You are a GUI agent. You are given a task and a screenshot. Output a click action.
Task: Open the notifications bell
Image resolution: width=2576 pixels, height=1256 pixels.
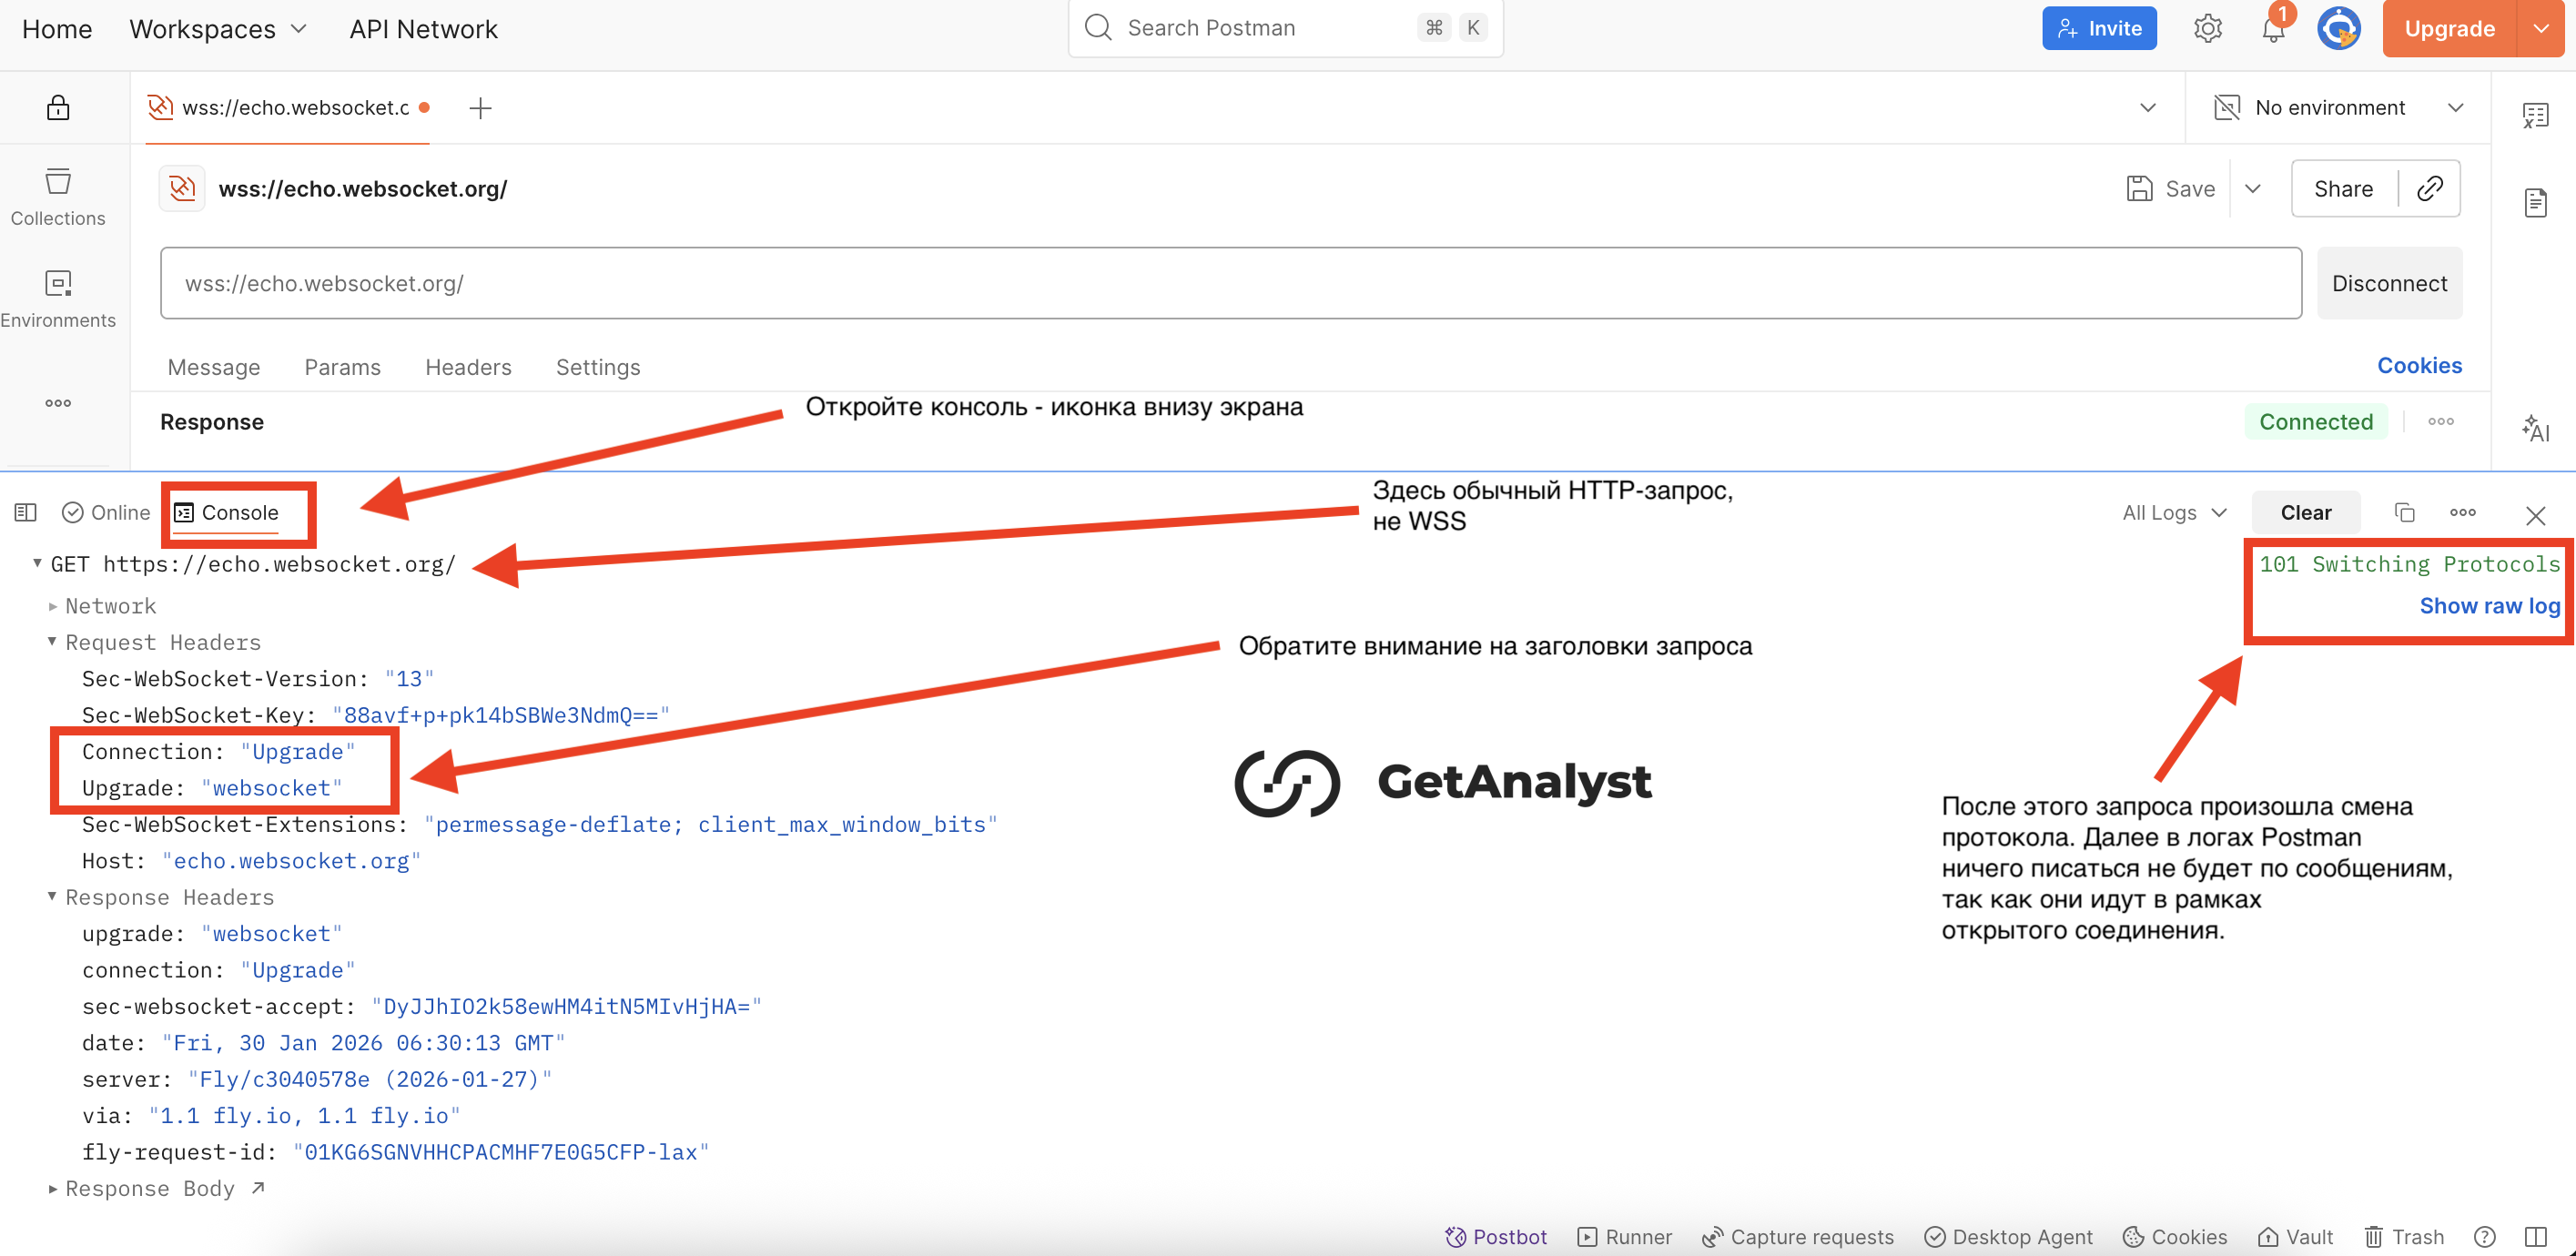[2273, 29]
